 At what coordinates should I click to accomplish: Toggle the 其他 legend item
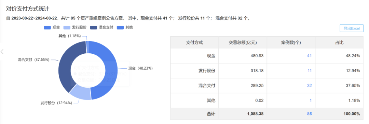coord(125,28)
